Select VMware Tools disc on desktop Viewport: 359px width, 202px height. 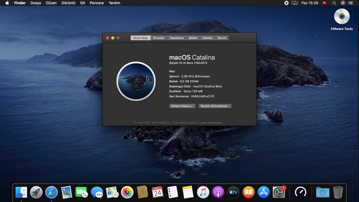point(342,19)
